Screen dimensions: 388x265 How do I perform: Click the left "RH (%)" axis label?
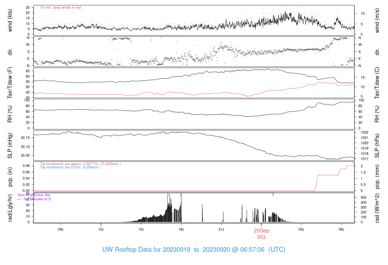coord(10,114)
